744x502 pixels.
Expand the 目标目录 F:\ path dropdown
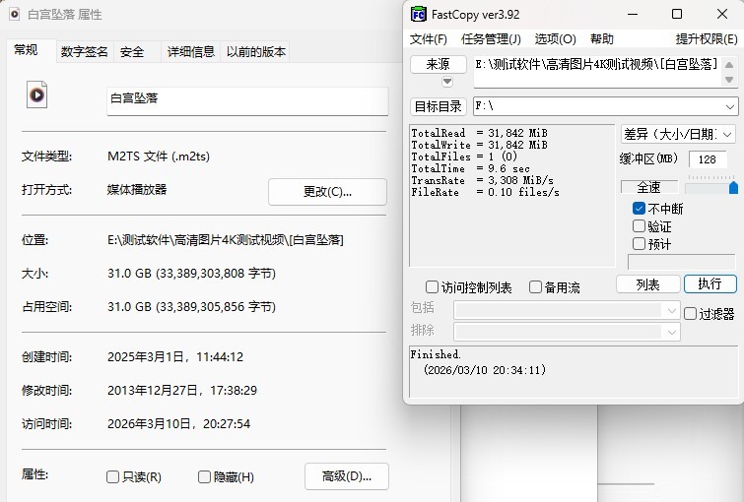click(729, 106)
